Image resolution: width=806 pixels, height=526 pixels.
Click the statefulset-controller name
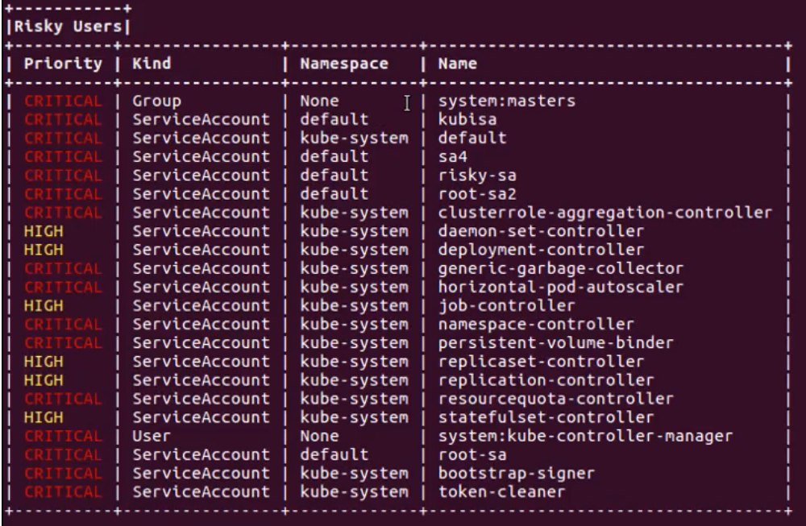coord(546,417)
